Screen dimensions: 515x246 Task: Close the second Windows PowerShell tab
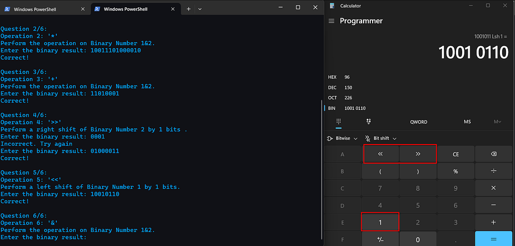(174, 9)
